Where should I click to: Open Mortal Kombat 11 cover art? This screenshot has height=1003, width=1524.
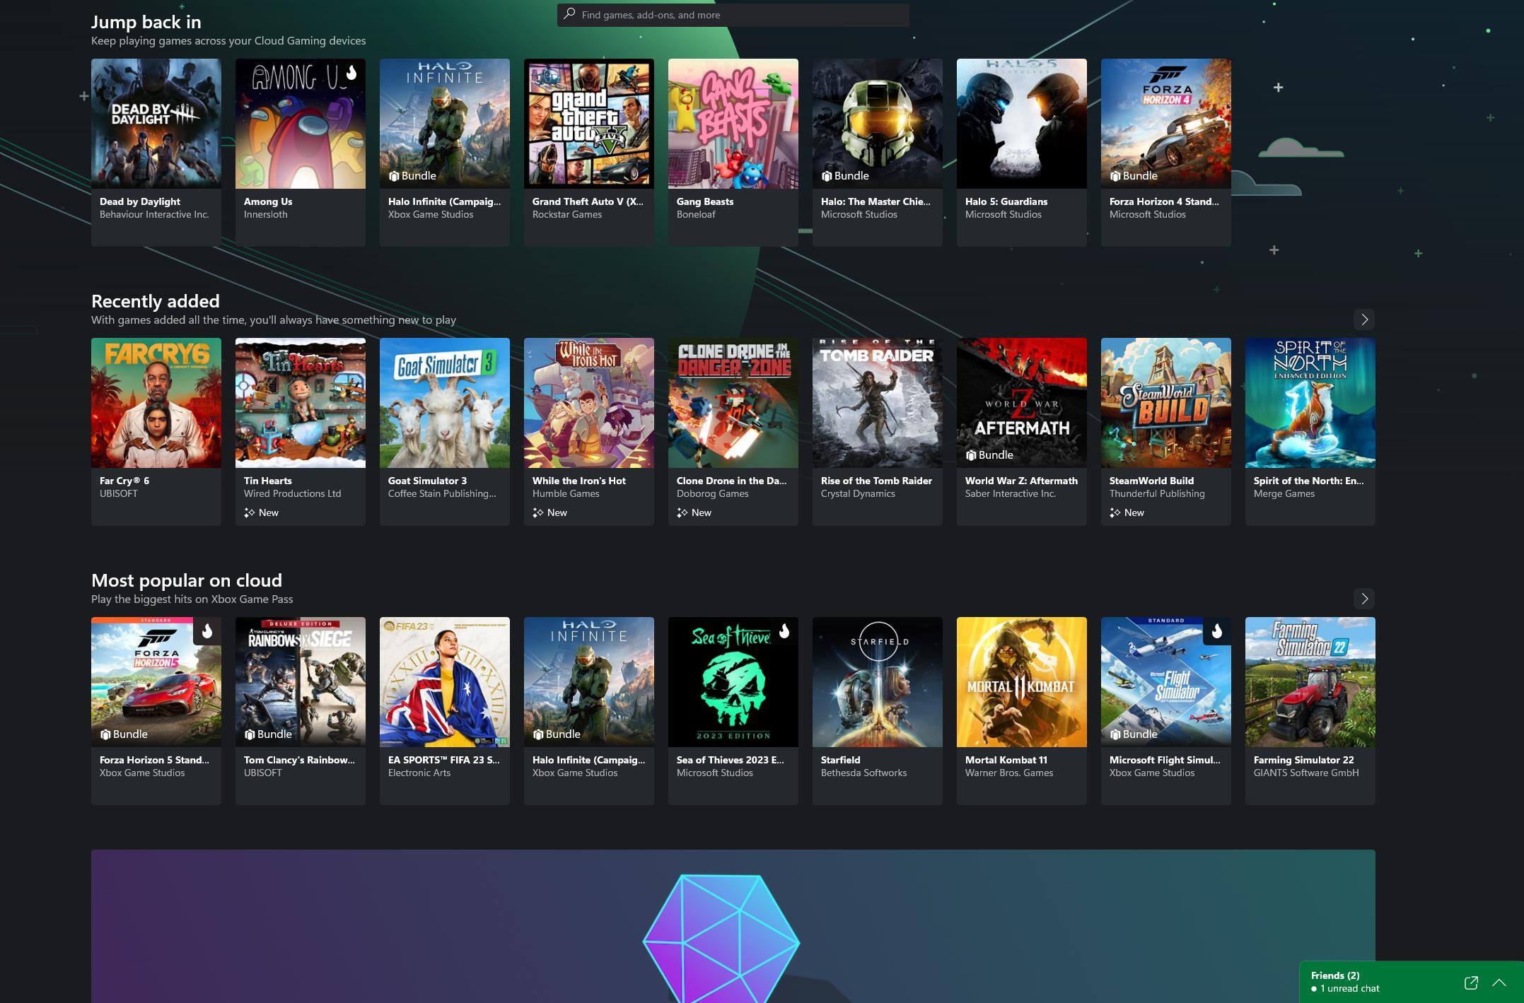[1021, 682]
